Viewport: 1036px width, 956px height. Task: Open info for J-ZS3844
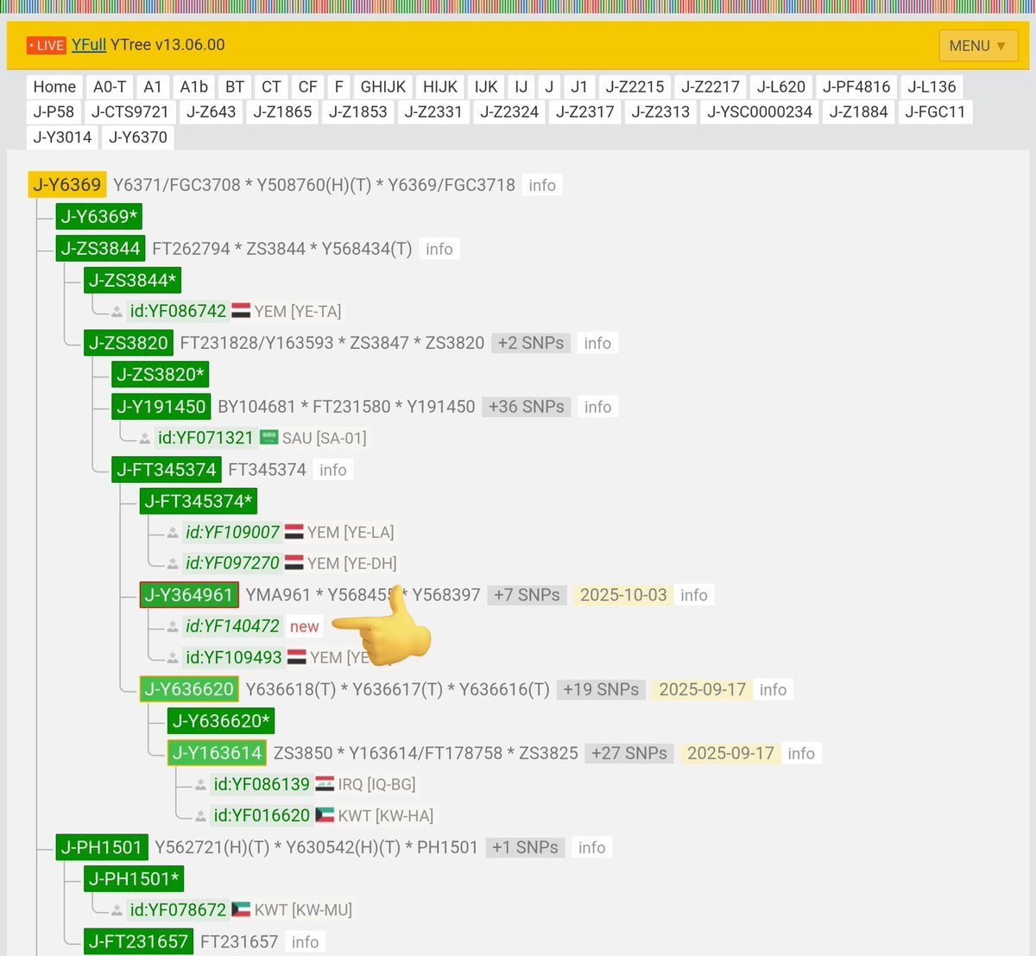[439, 249]
